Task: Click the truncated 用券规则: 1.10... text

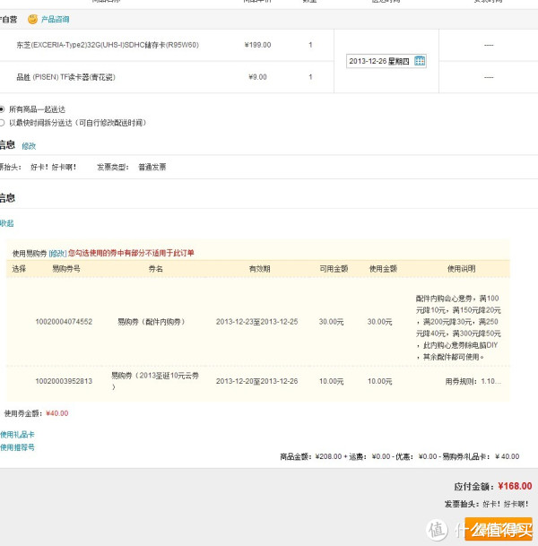Action: pos(473,381)
